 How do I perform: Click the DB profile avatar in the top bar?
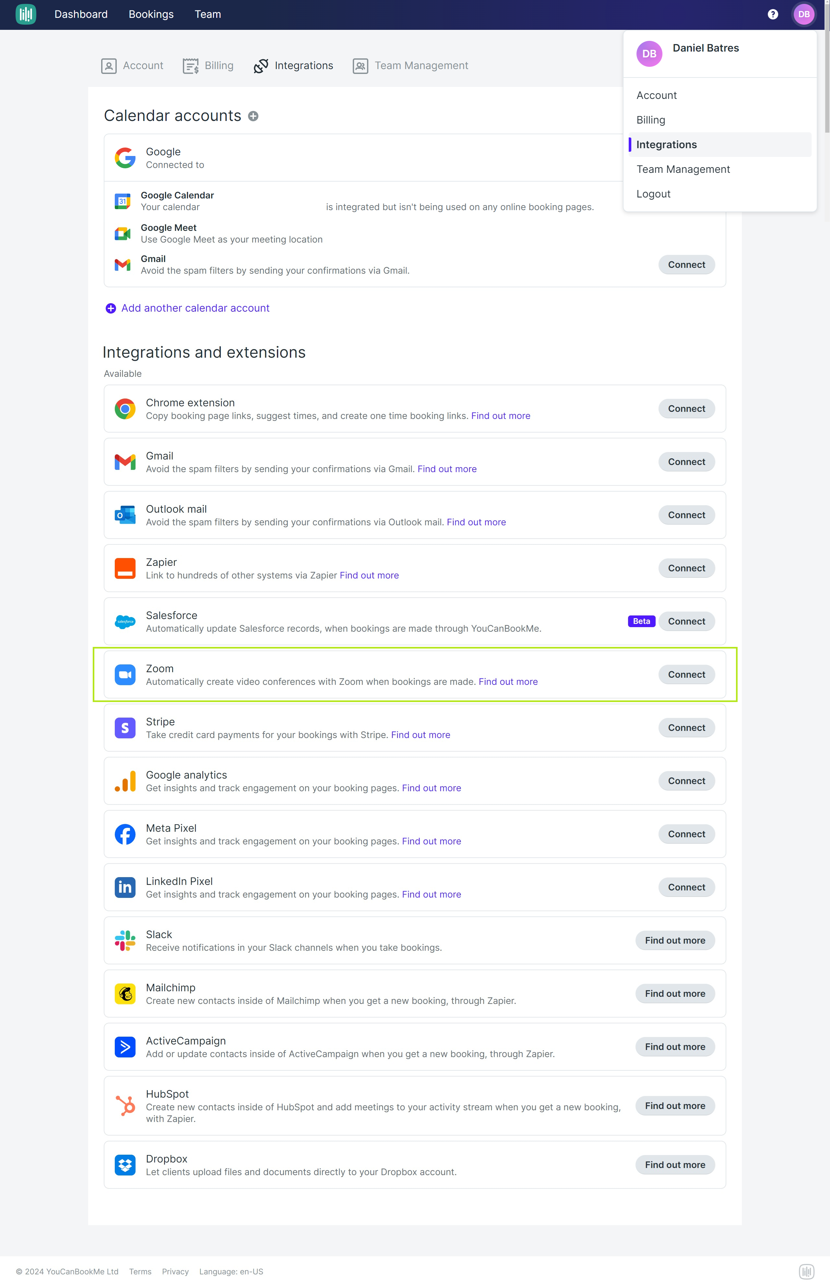(804, 15)
